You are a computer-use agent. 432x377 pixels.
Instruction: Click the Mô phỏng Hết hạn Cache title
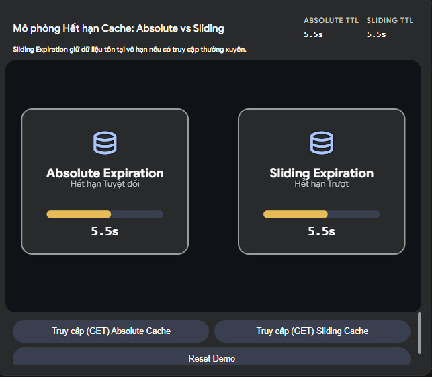118,29
